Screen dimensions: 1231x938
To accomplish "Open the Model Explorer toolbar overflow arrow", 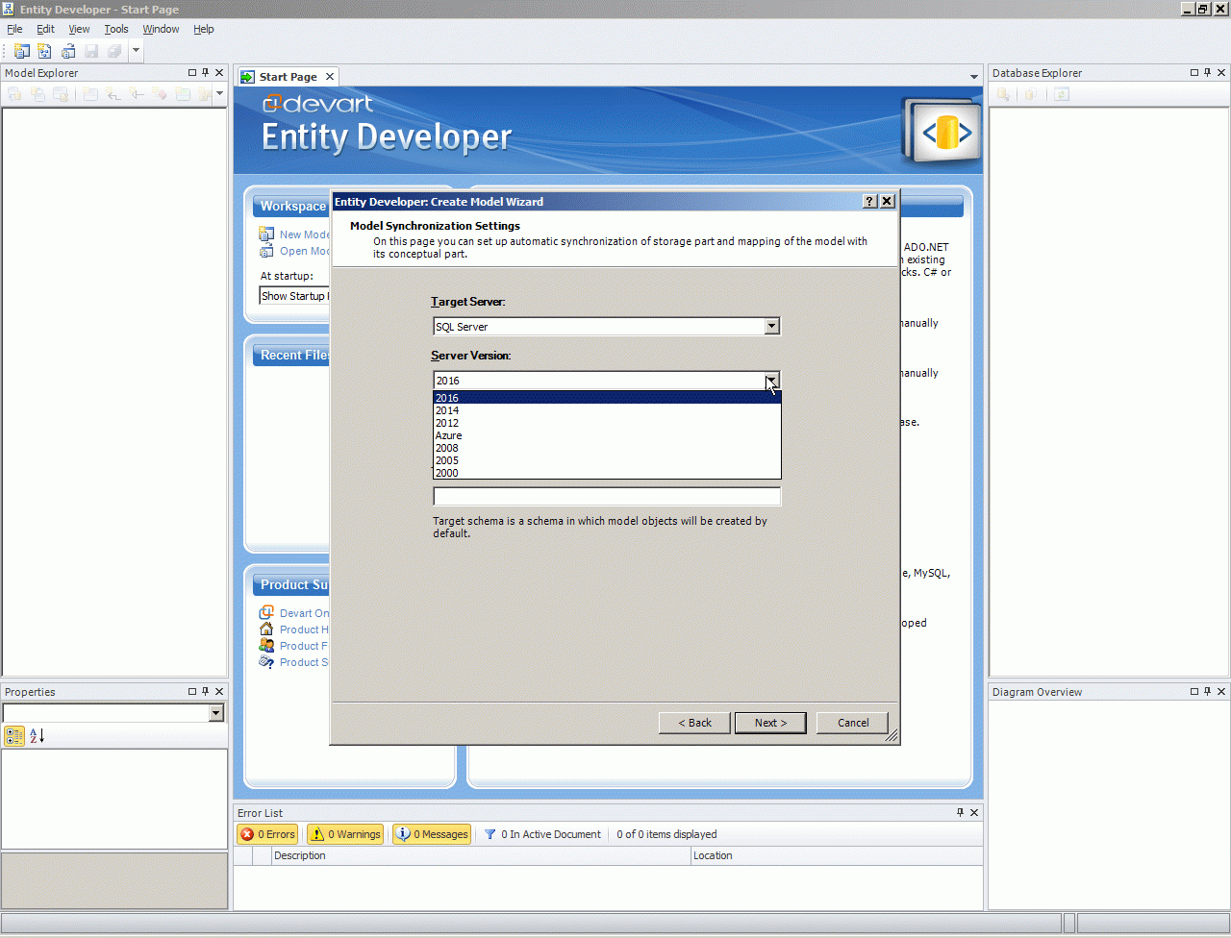I will [219, 94].
